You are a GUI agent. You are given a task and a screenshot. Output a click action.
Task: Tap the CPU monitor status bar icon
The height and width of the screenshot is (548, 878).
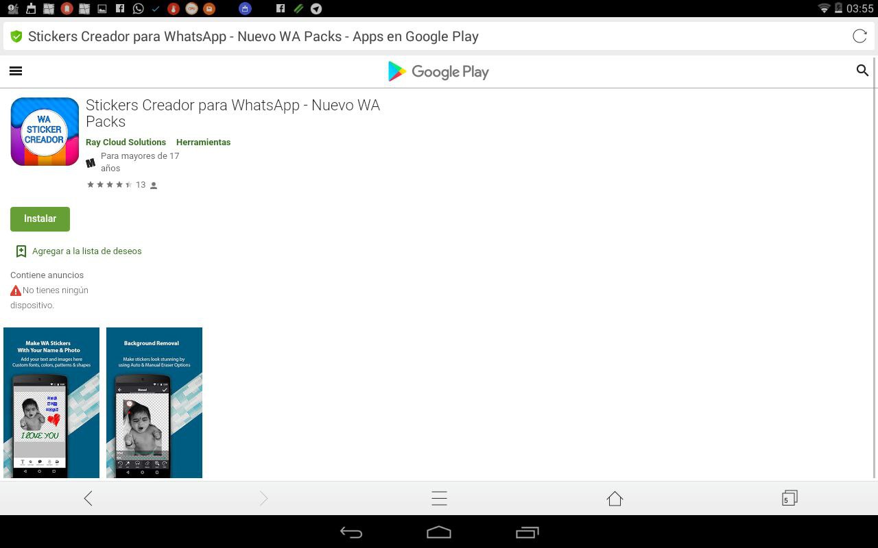click(191, 9)
